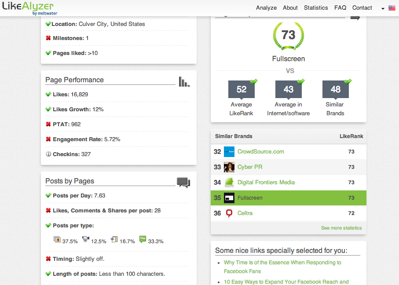Click the green check next to Length of posts

pos(48,274)
